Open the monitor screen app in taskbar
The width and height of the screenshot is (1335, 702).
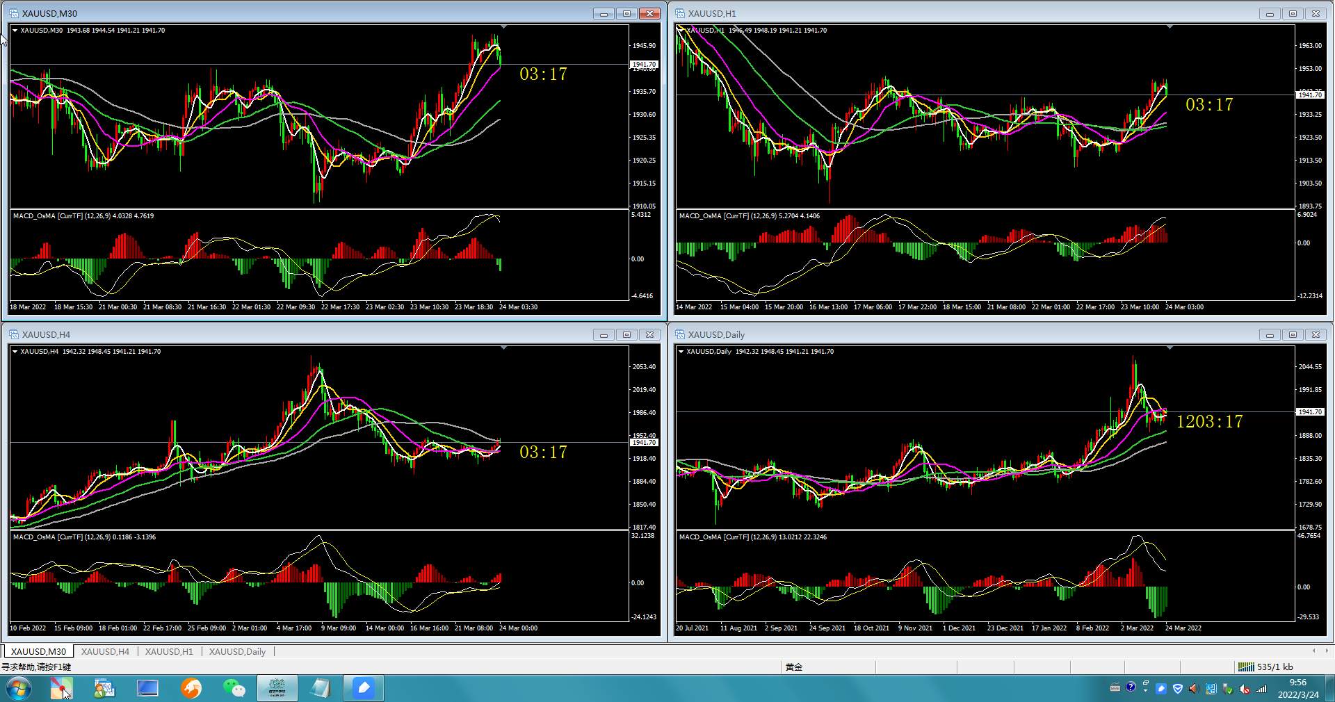[x=147, y=688]
